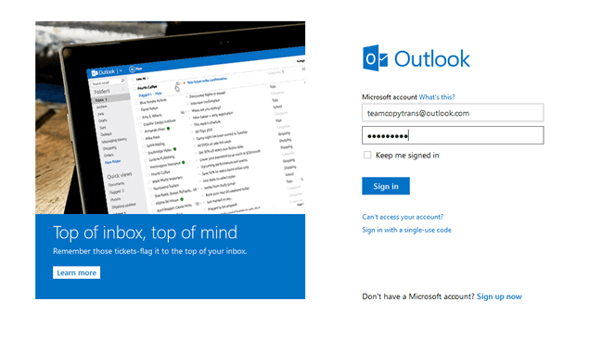The height and width of the screenshot is (364, 602).
Task: Click the Outlook wordmark text
Action: 432,58
